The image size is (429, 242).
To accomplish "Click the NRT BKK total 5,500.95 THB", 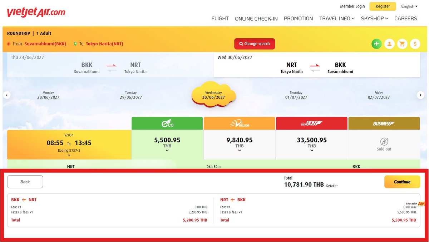I will tap(404, 220).
